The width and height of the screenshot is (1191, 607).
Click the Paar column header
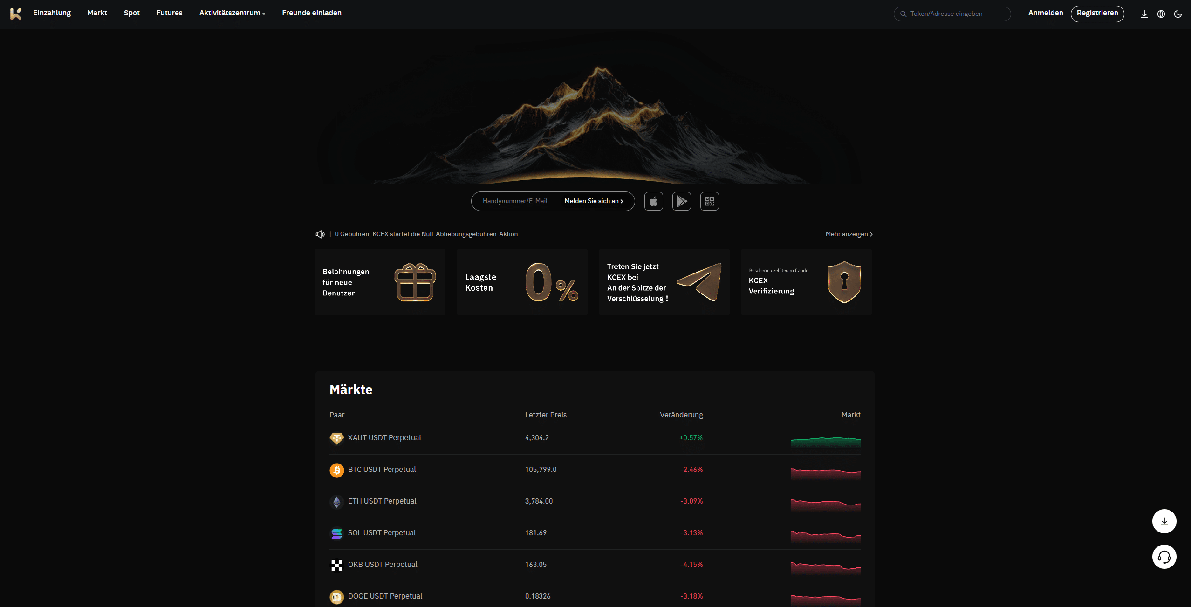[x=336, y=415]
